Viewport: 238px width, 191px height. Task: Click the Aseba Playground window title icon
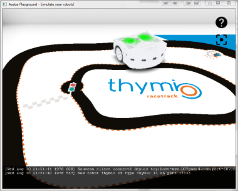click(5, 4)
